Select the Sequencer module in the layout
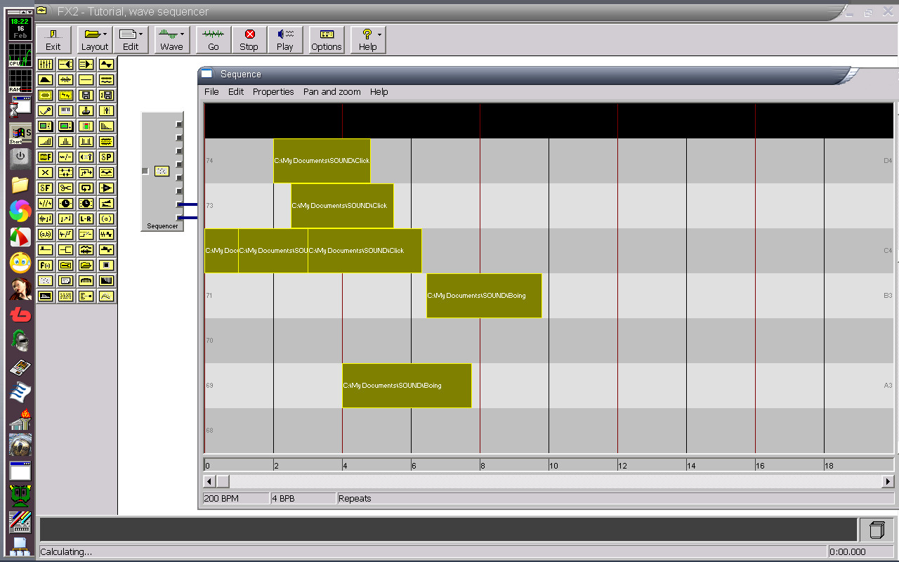Screen dimensions: 899x562 tap(162, 171)
